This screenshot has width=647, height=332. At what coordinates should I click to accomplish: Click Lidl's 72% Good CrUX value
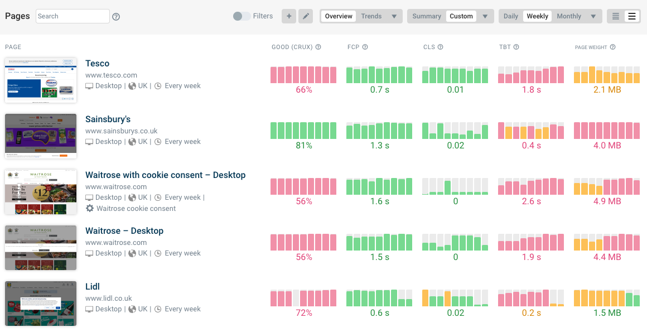coord(303,313)
